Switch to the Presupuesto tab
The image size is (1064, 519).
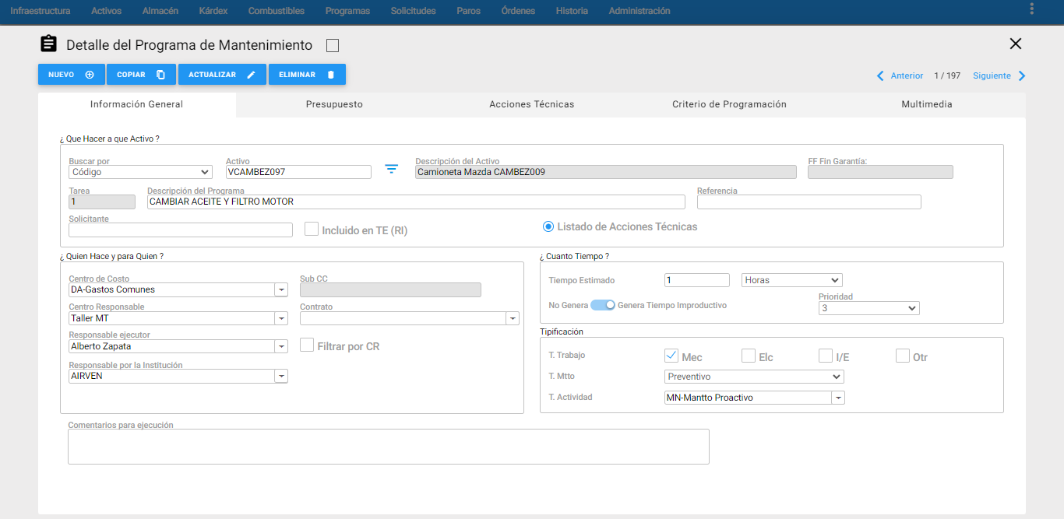coord(334,104)
